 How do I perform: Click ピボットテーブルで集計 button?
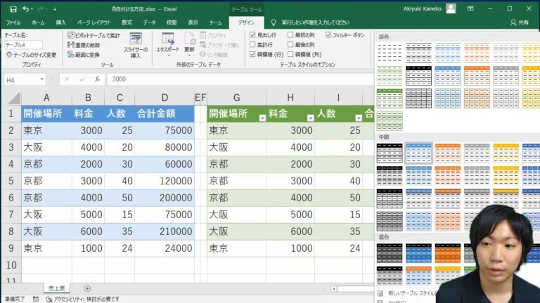click(x=94, y=35)
